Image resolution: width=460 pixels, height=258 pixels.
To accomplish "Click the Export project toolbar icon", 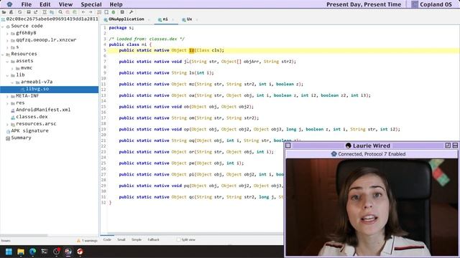I will (36, 12).
